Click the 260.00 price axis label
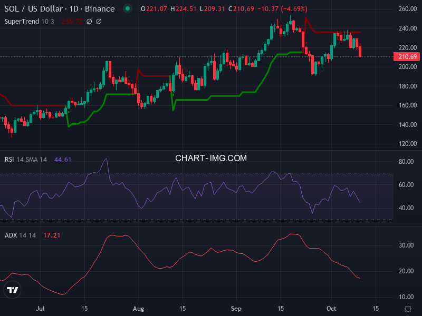The width and height of the screenshot is (422, 316). pos(408,9)
